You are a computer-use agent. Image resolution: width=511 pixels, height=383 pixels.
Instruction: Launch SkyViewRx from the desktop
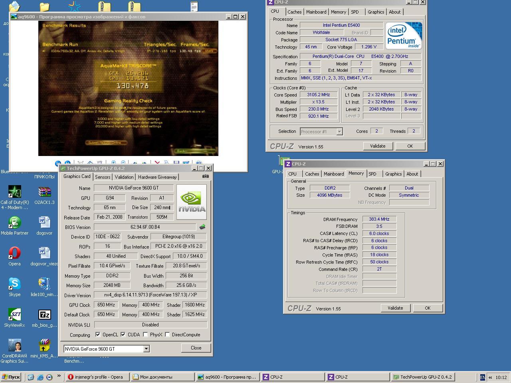tap(14, 318)
